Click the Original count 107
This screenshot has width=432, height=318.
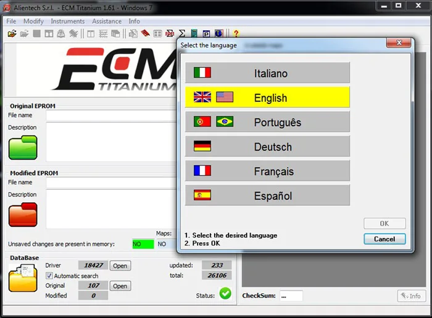point(93,285)
